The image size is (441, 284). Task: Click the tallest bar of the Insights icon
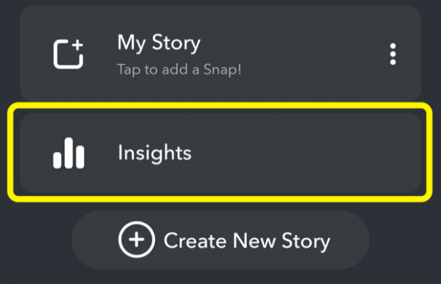click(x=68, y=153)
